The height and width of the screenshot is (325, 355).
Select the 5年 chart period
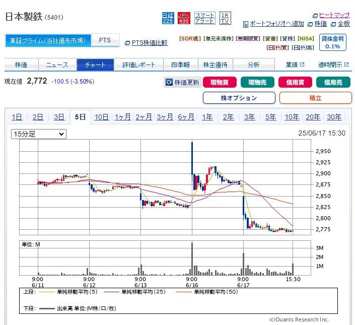271,117
